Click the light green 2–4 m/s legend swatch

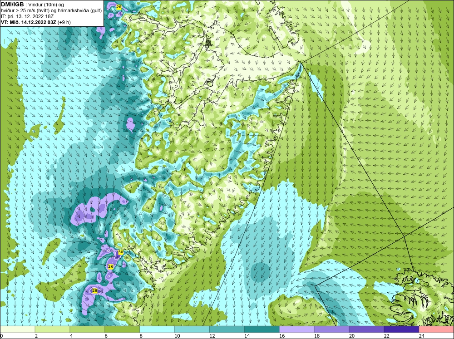click(52, 329)
